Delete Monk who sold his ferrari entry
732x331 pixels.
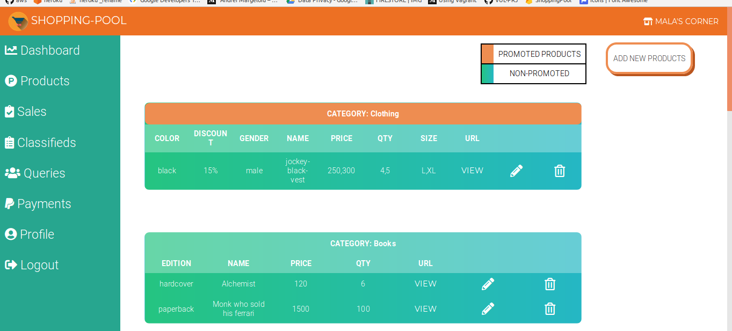click(x=550, y=309)
